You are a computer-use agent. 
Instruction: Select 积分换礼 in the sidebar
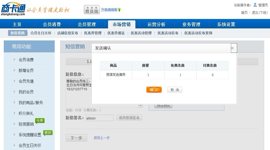[26, 113]
